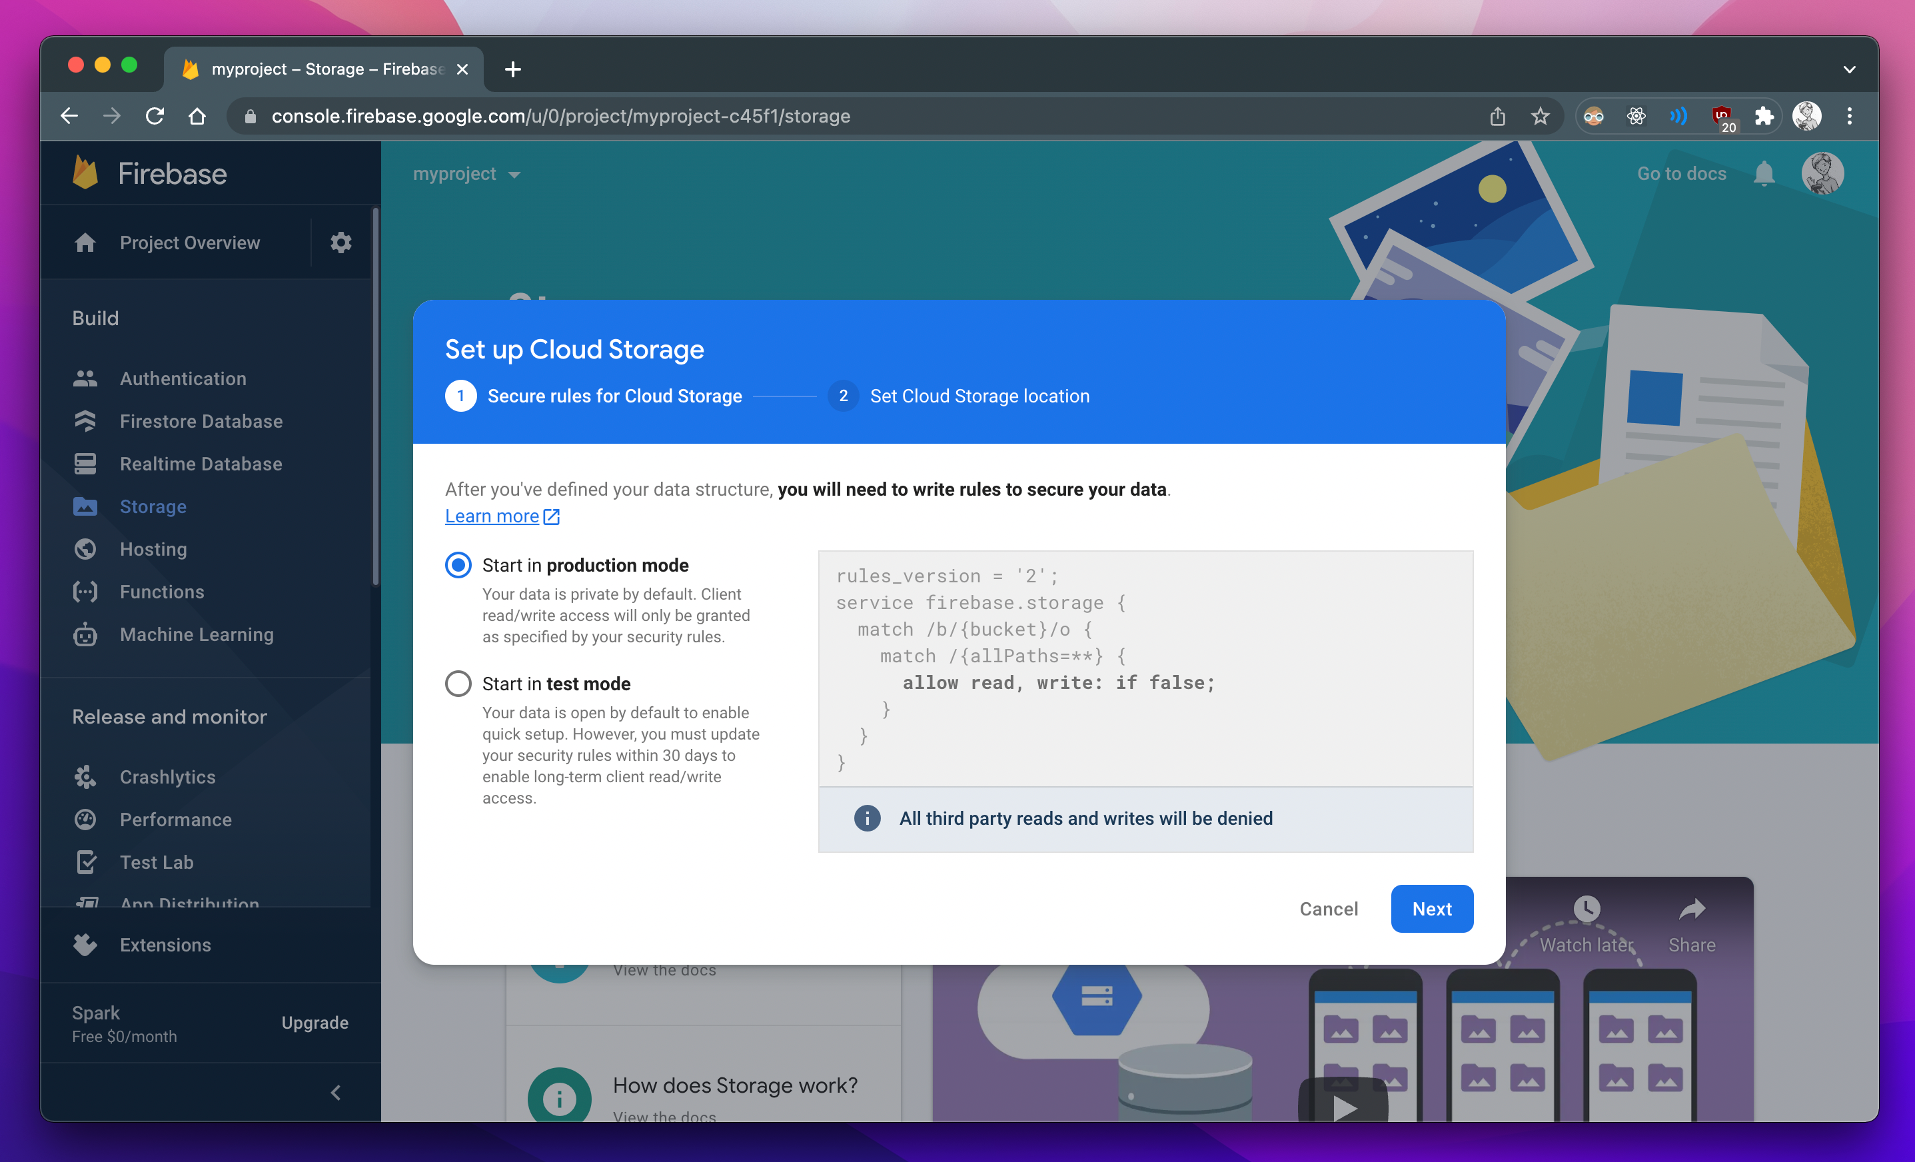Click the info icon beside the denied message
This screenshot has width=1915, height=1162.
point(868,818)
